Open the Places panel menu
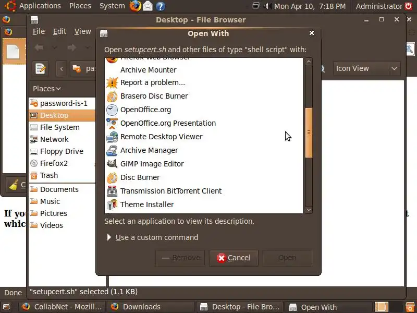417x313 pixels. pos(80,6)
